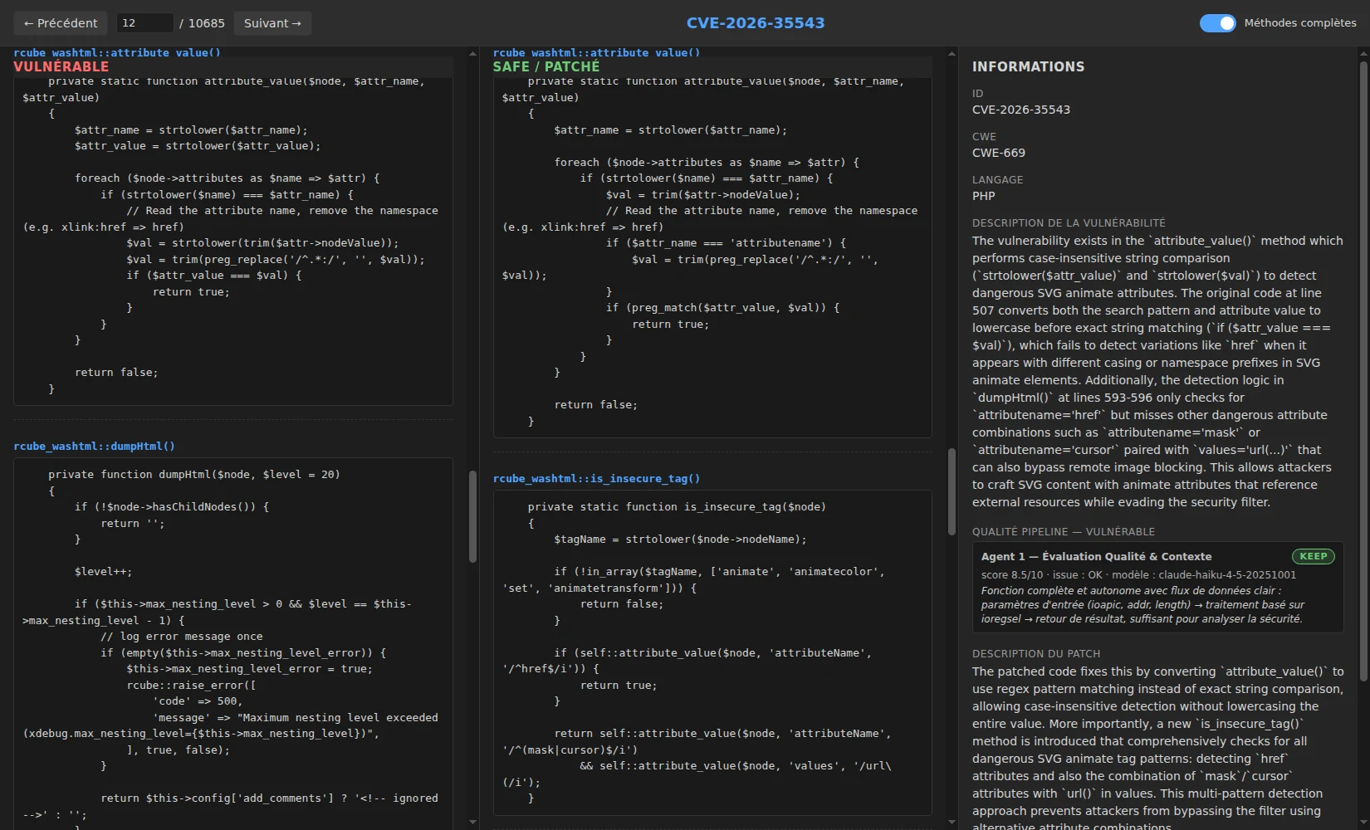Click code line 'rcube::raise_error(['
Screen dimensions: 1370x830
click(x=191, y=686)
